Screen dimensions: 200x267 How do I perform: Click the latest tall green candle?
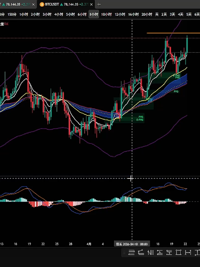(x=187, y=44)
